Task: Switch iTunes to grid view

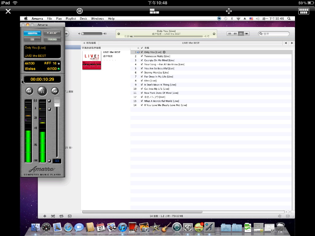Action: pyautogui.click(x=241, y=33)
